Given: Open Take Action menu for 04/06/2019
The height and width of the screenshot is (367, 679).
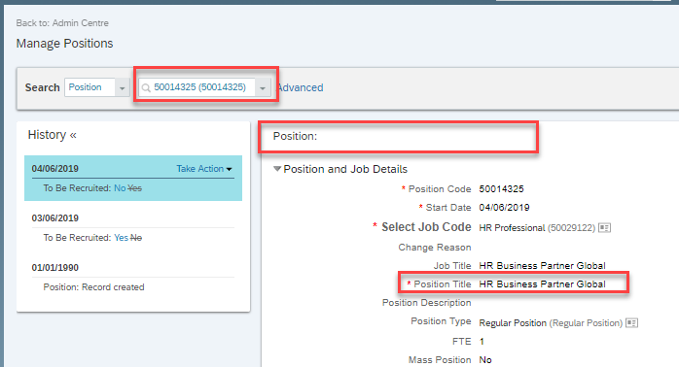Looking at the screenshot, I should (x=204, y=169).
